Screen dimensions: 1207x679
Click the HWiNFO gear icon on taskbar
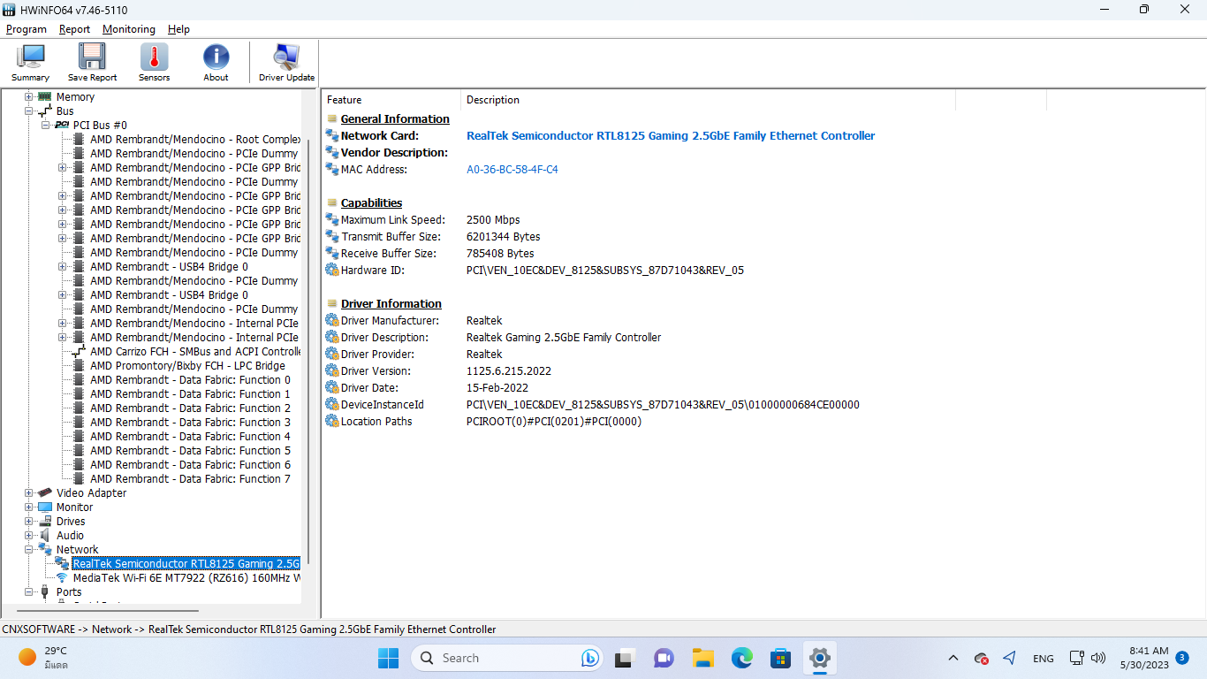[x=820, y=658]
